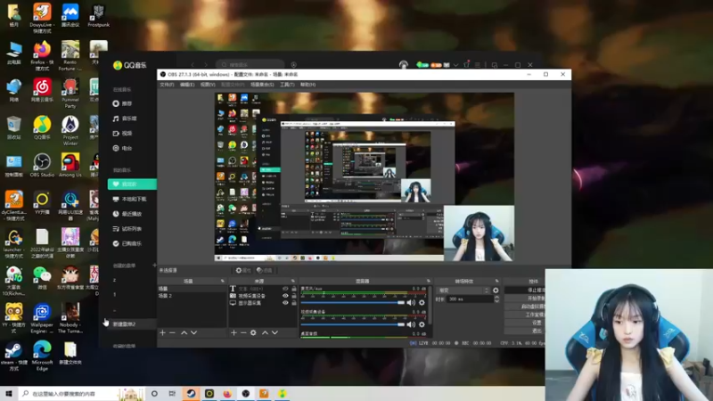Screen dimensions: 713x401
Task: Open the 渐变 transition type dropdown
Action: pos(463,291)
